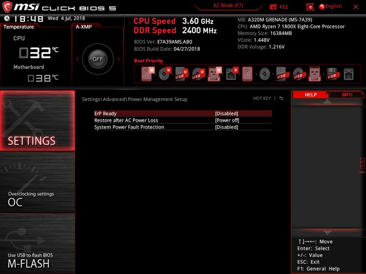Open the Restore after AC Power Loss [Power off] value
The height and width of the screenshot is (274, 366).
tap(227, 120)
